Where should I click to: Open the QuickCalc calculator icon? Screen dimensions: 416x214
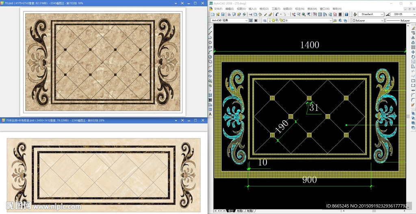pyautogui.click(x=340, y=14)
